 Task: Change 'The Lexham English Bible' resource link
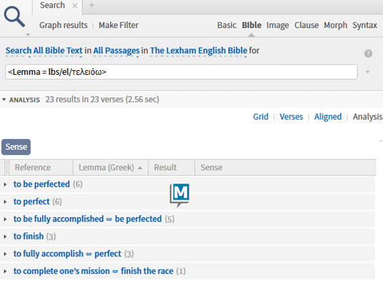tap(199, 51)
